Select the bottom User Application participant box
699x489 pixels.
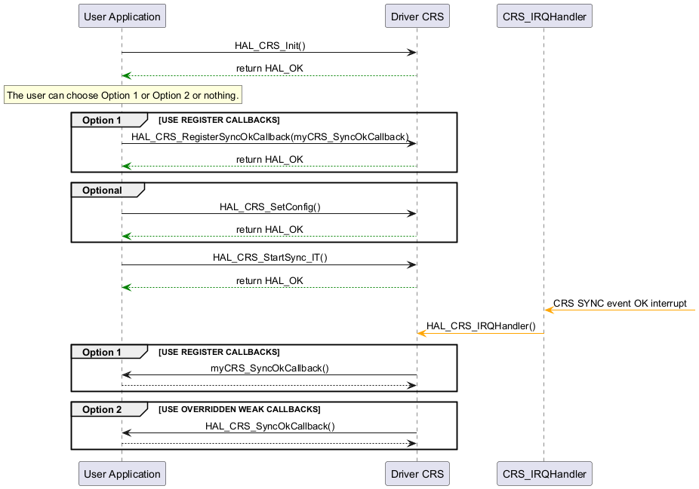122,474
